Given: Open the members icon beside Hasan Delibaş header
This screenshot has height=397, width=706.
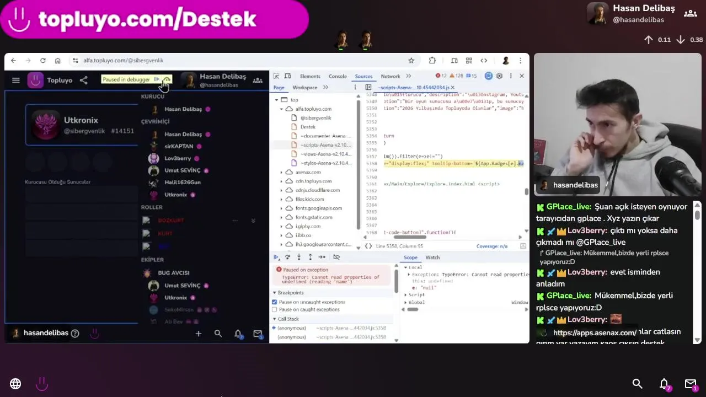Looking at the screenshot, I should (x=258, y=81).
